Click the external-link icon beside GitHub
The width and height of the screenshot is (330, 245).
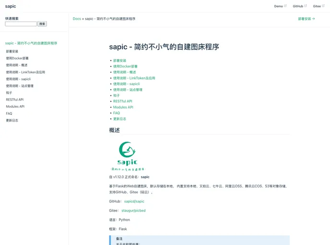click(x=306, y=6)
